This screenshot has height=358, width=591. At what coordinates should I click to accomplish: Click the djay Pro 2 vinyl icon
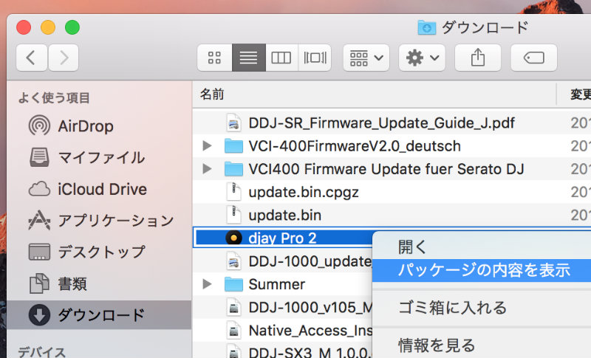point(233,238)
